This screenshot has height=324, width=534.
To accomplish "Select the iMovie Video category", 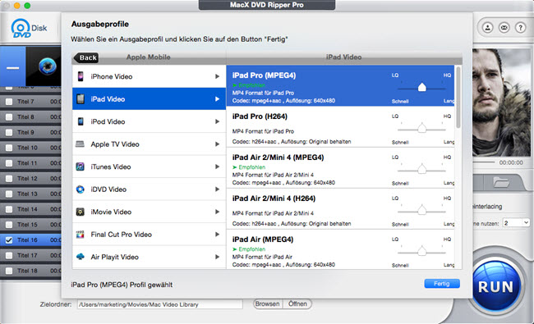I will point(150,212).
